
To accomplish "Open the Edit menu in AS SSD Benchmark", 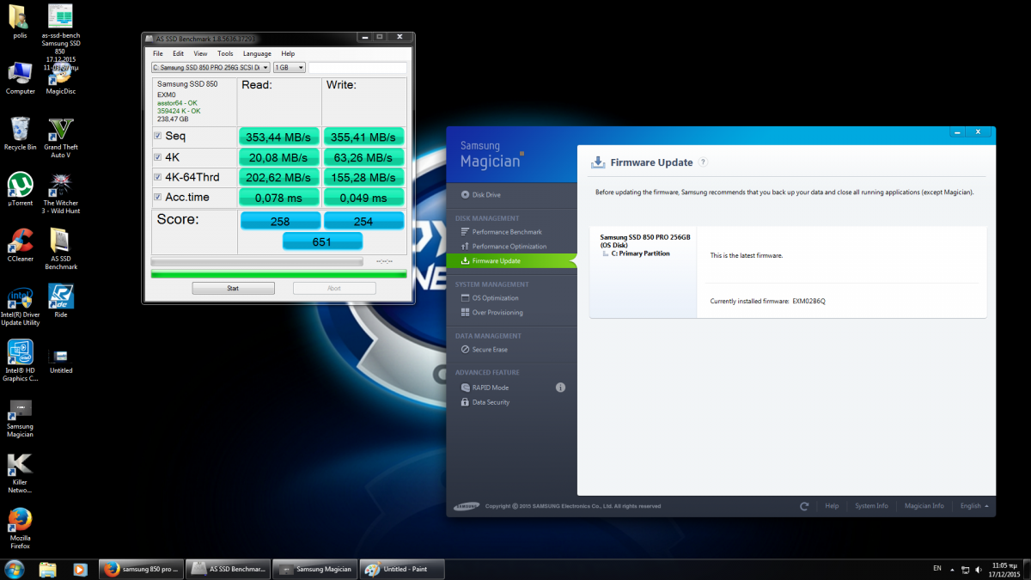I will tap(179, 53).
